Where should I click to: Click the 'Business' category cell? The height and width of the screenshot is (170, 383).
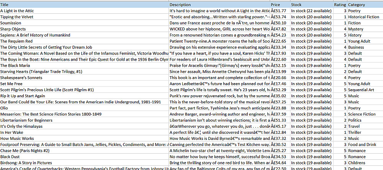365,47
